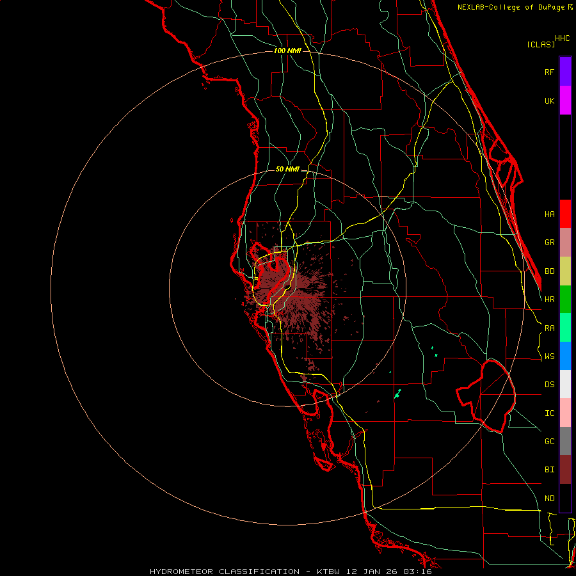576x576 pixels.
Task: Click the DS white legend swatch
Action: pos(565,384)
